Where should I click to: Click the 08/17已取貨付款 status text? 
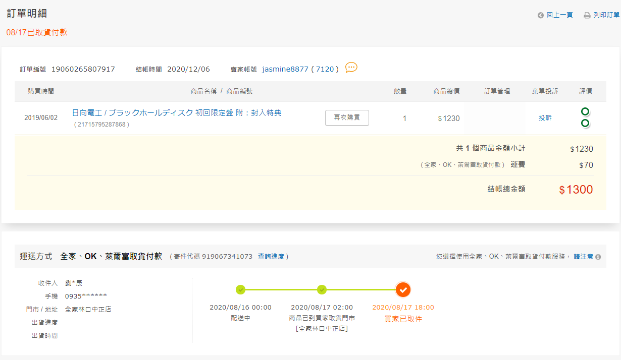[x=37, y=32]
